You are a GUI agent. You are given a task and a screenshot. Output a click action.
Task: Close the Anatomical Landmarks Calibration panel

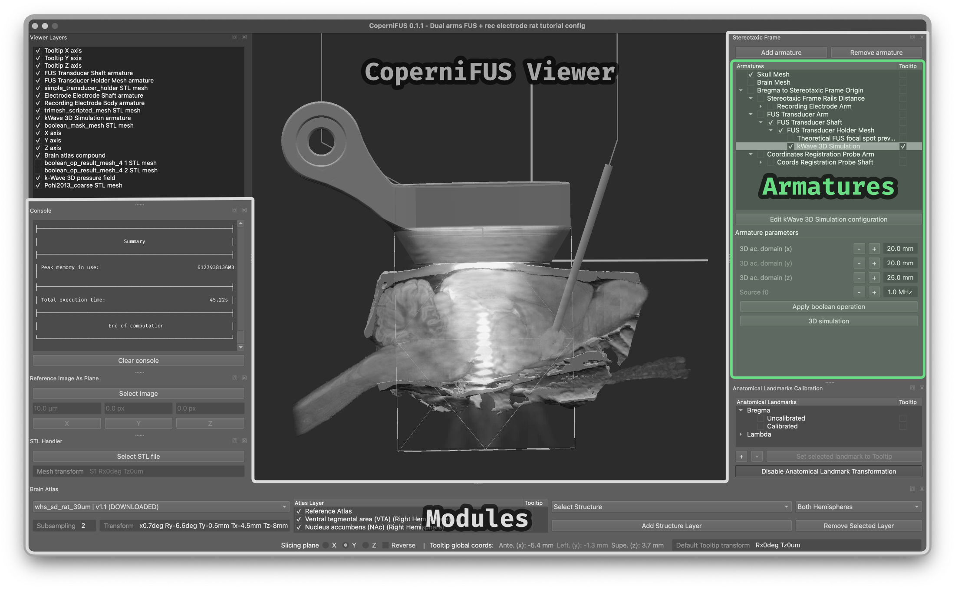[x=922, y=388]
